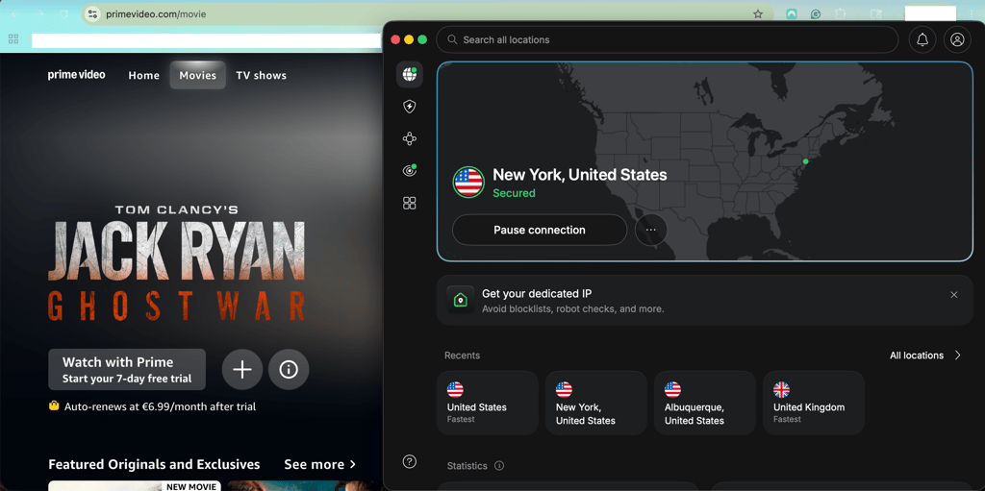Screen dimensions: 985x491
Task: Click the browser apps grid icon
Action: (x=13, y=39)
